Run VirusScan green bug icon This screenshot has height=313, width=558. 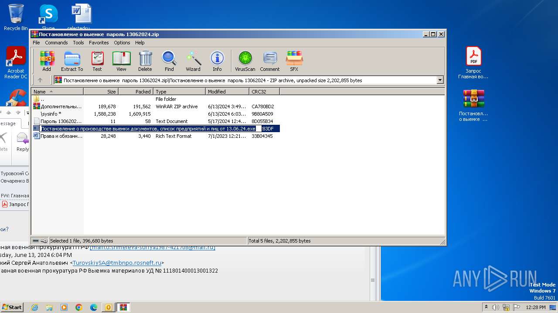(245, 61)
